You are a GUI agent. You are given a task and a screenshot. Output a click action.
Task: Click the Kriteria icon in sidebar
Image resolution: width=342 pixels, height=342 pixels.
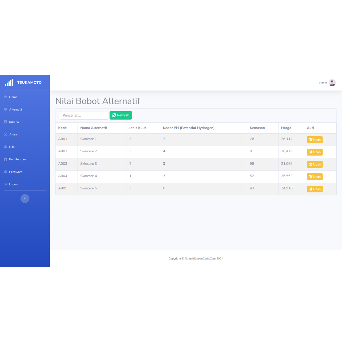[x=5, y=122]
